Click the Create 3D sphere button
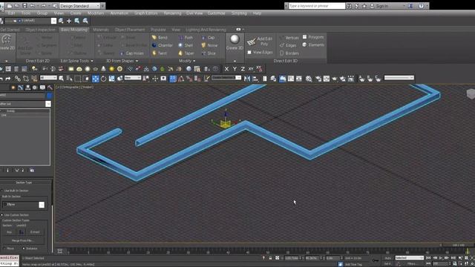Image resolution: width=475 pixels, height=267 pixels. pyautogui.click(x=235, y=42)
